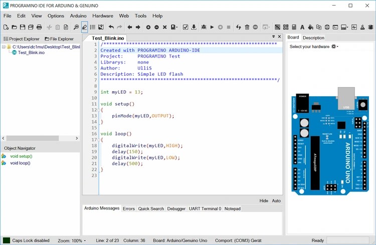
Task: Open the waveform plotter icon
Action: coord(354,27)
